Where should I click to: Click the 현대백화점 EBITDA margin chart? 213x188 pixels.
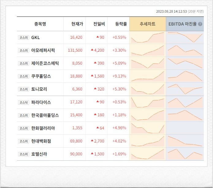[x=185, y=141]
